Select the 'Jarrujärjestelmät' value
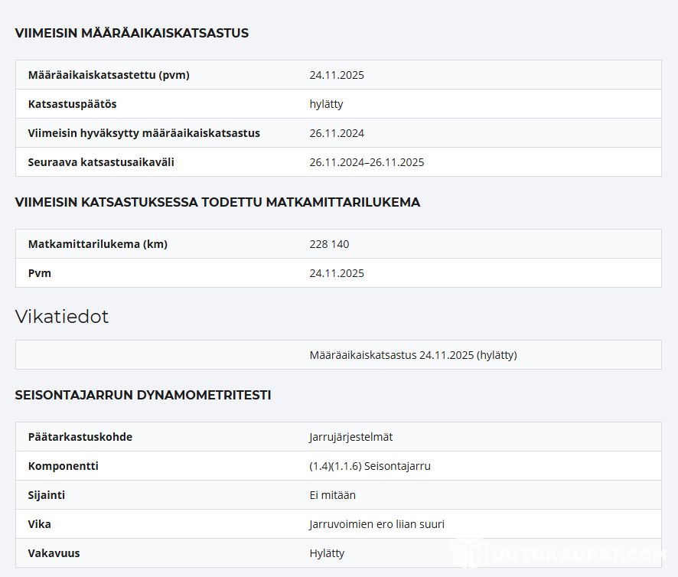Screen dimensions: 678x577 point(350,437)
